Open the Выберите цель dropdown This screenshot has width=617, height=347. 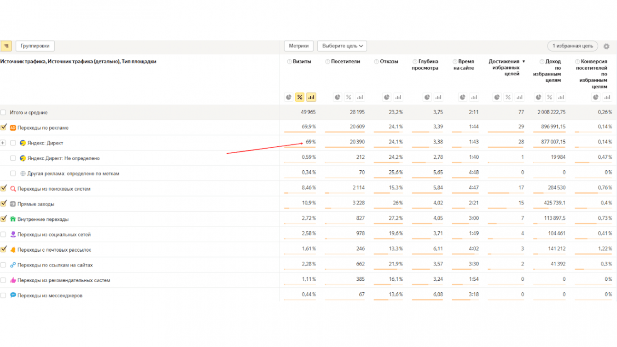pos(342,46)
